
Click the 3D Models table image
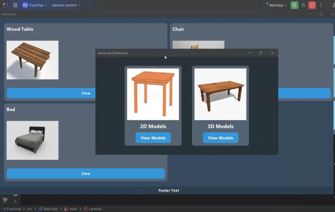tap(220, 94)
